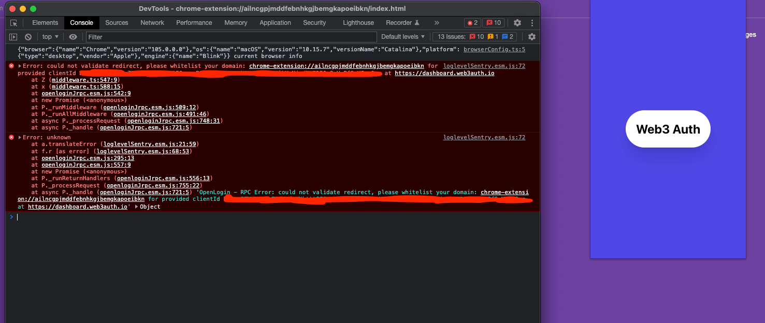The width and height of the screenshot is (765, 323).
Task: Clear the console output
Action: click(x=28, y=37)
